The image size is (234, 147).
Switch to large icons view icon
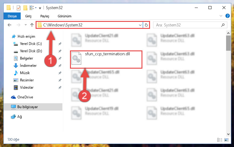pyautogui.click(x=226, y=140)
